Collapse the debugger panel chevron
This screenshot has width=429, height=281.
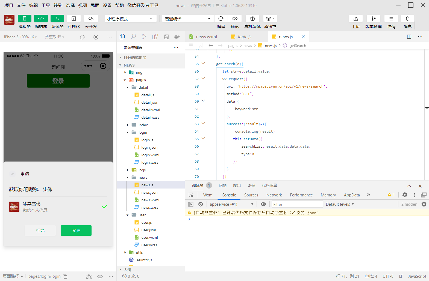[409, 186]
